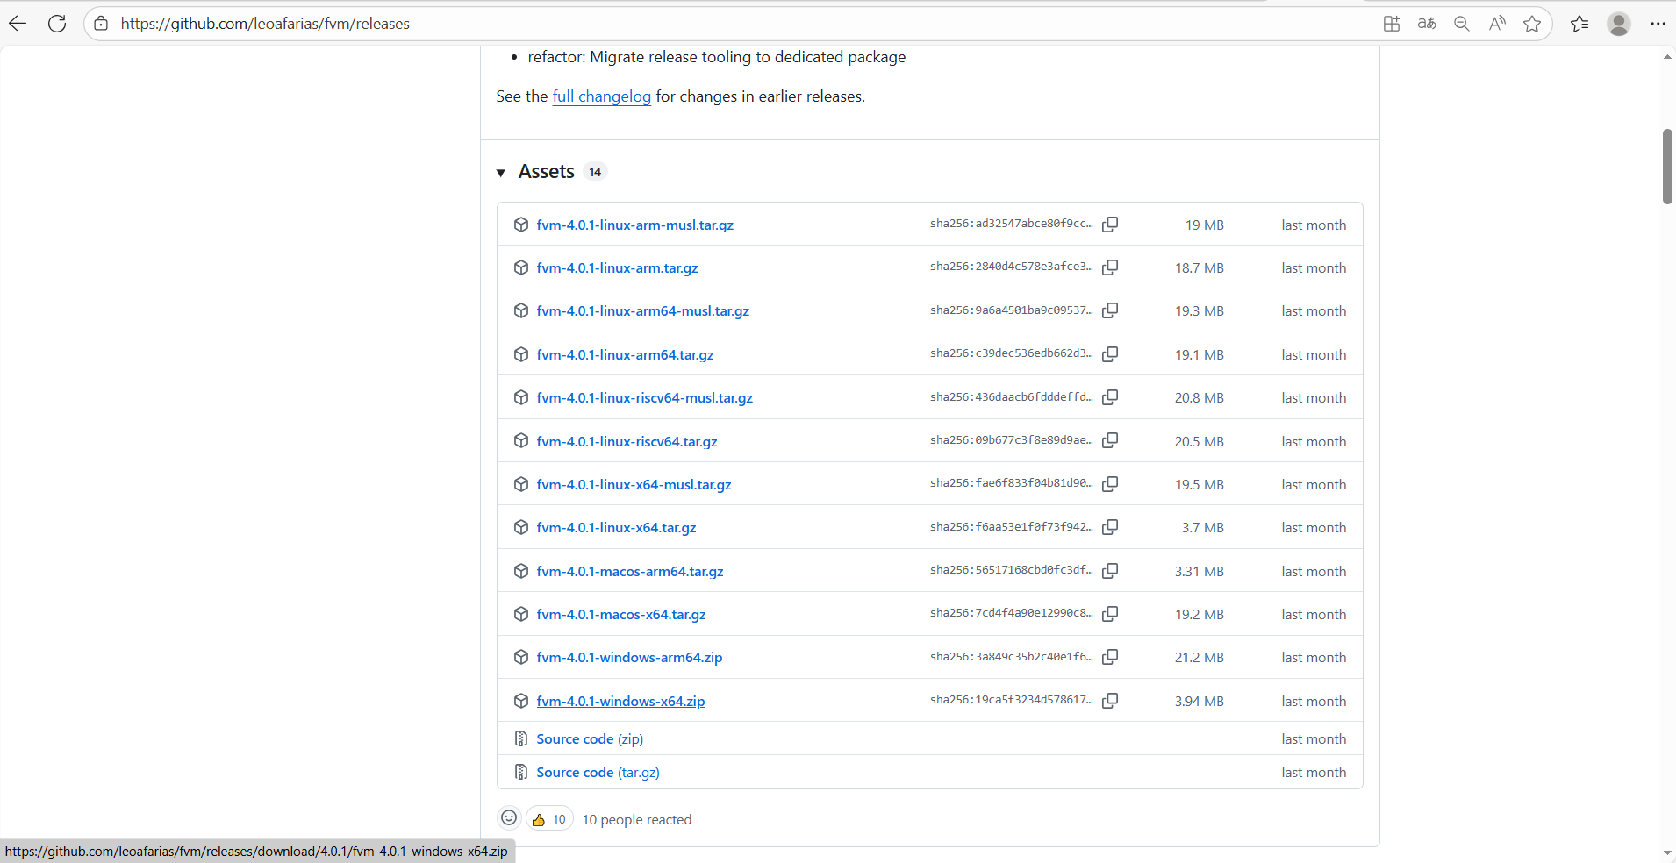This screenshot has width=1676, height=863.
Task: Click the '3.31 MB' file size
Action: [x=1200, y=572]
